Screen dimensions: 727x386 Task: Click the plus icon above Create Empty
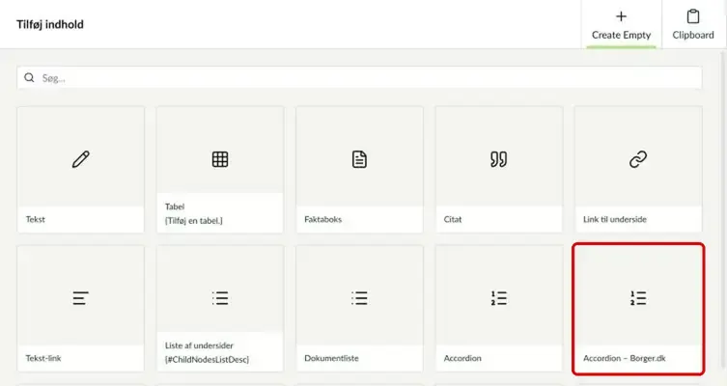(x=622, y=16)
